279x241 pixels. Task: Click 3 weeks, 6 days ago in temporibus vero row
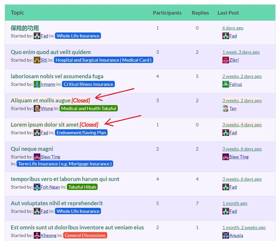242,179
